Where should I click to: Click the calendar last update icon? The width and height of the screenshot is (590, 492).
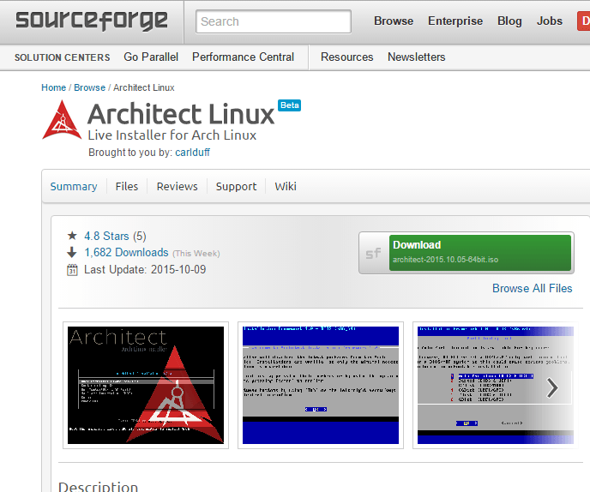tap(72, 270)
